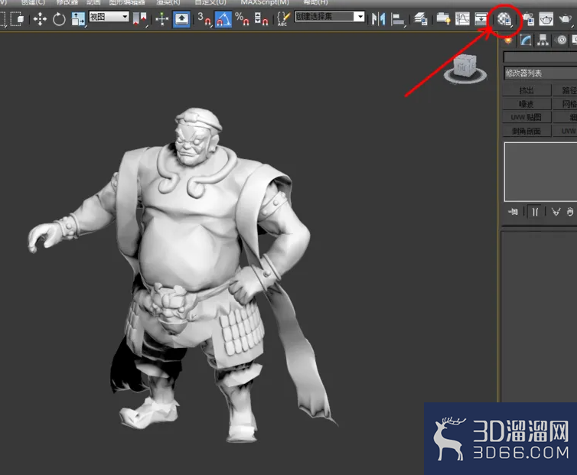The width and height of the screenshot is (577, 475).
Task: Click the Pin Stack icon
Action: tap(513, 212)
